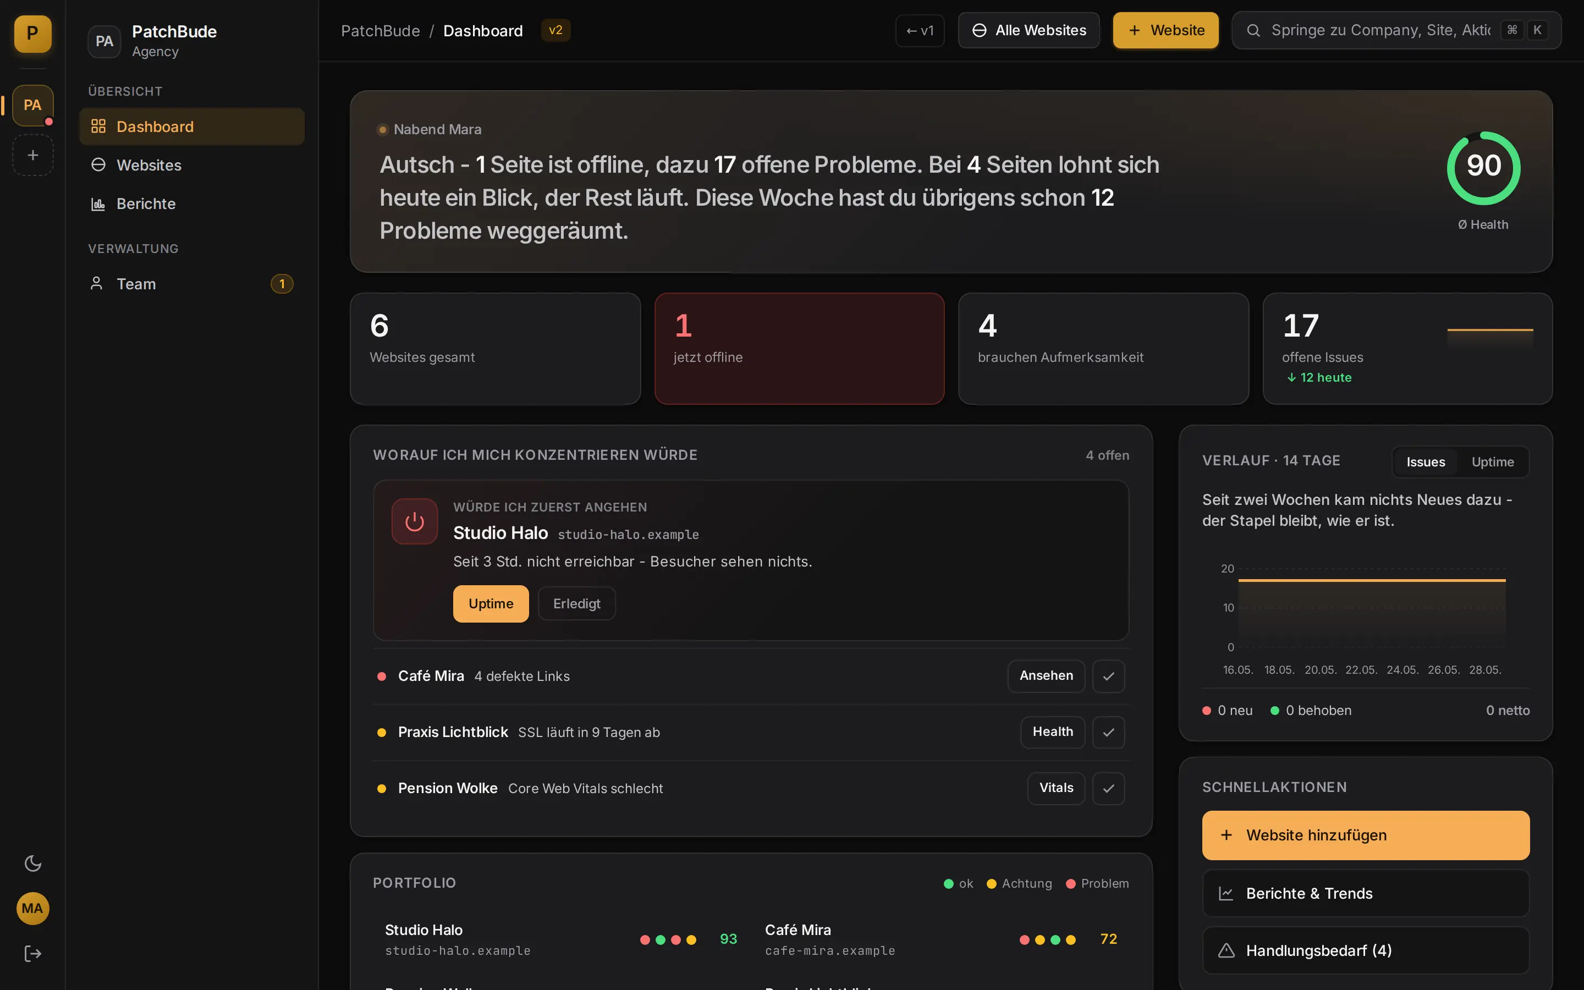Toggle dark mode moon icon
Image resolution: width=1584 pixels, height=990 pixels.
[x=33, y=863]
